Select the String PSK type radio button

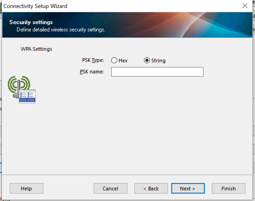147,60
